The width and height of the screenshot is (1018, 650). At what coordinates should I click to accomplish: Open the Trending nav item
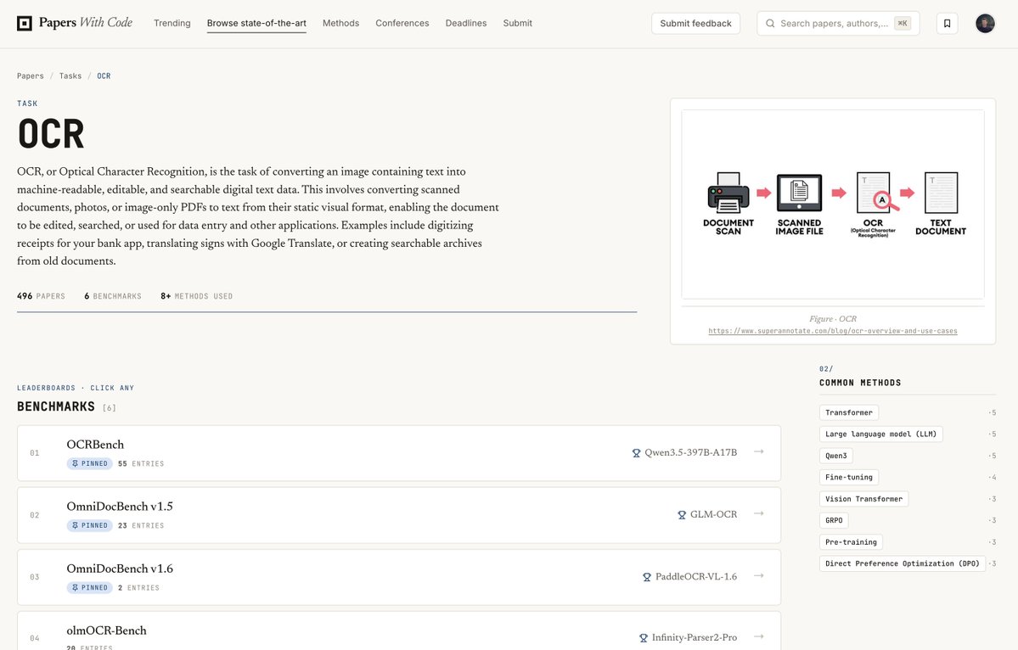(x=172, y=24)
